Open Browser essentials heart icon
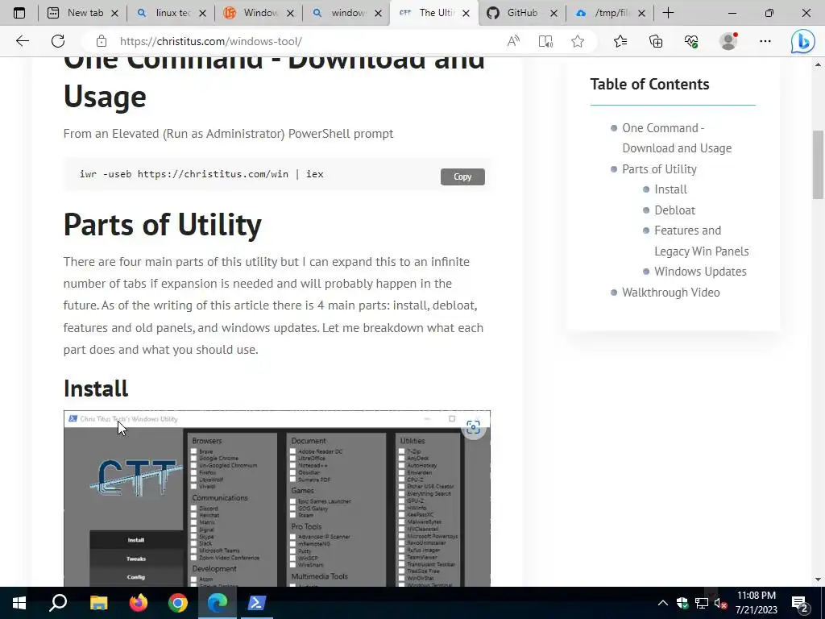The width and height of the screenshot is (825, 619). 691,41
